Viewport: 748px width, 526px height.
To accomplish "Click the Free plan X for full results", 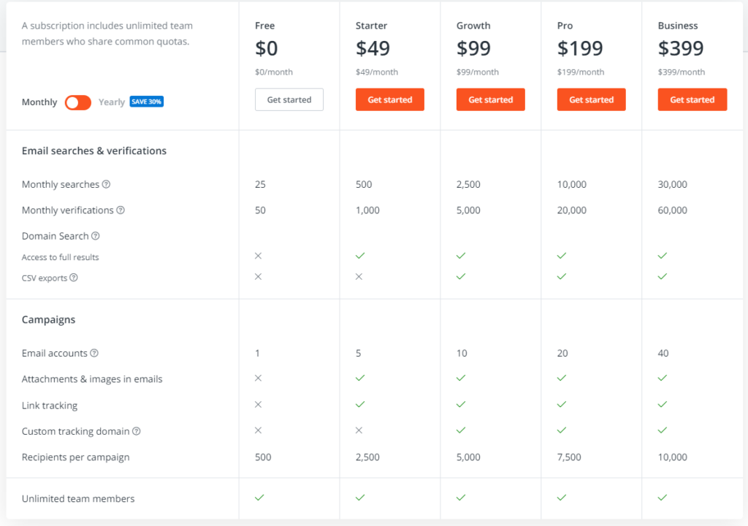I will pos(258,256).
